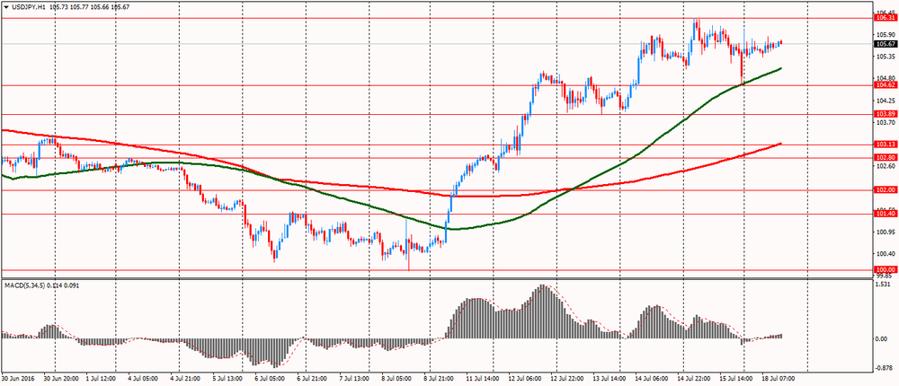Click the 7 Jul 13:00 time label
This screenshot has height=386, width=899.
tap(354, 379)
